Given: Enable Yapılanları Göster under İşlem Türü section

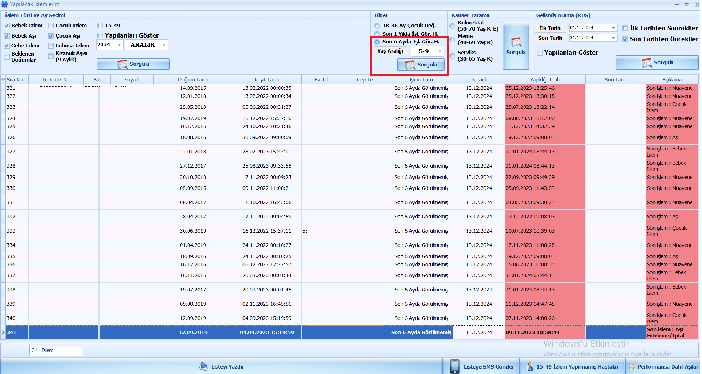Looking at the screenshot, I should coord(100,35).
